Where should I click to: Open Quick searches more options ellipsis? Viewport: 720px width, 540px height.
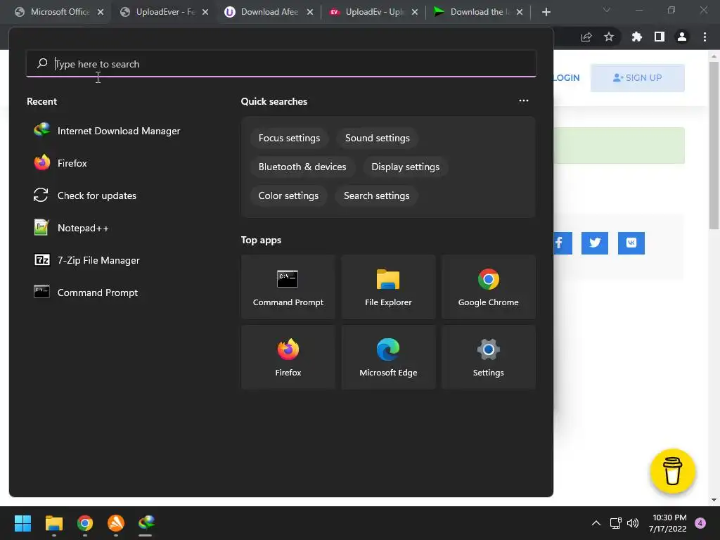523,101
